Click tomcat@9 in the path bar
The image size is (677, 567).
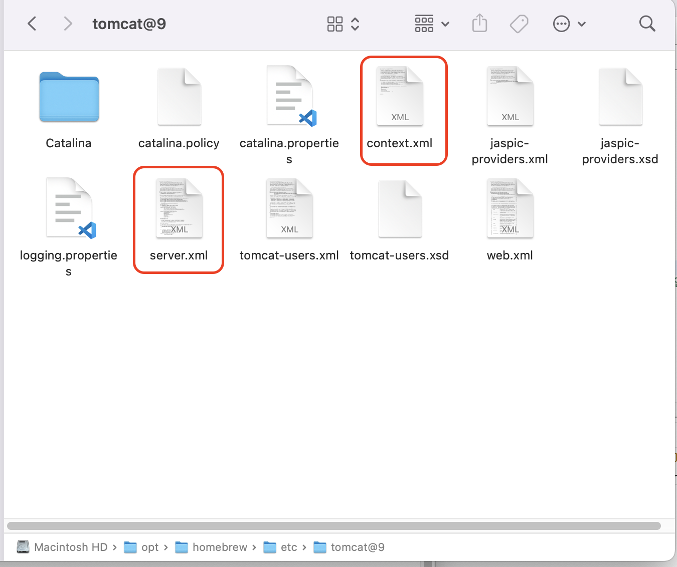tap(349, 547)
